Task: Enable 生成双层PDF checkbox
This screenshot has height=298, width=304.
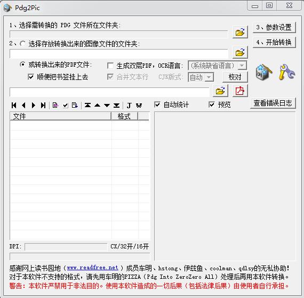Action: pos(110,66)
